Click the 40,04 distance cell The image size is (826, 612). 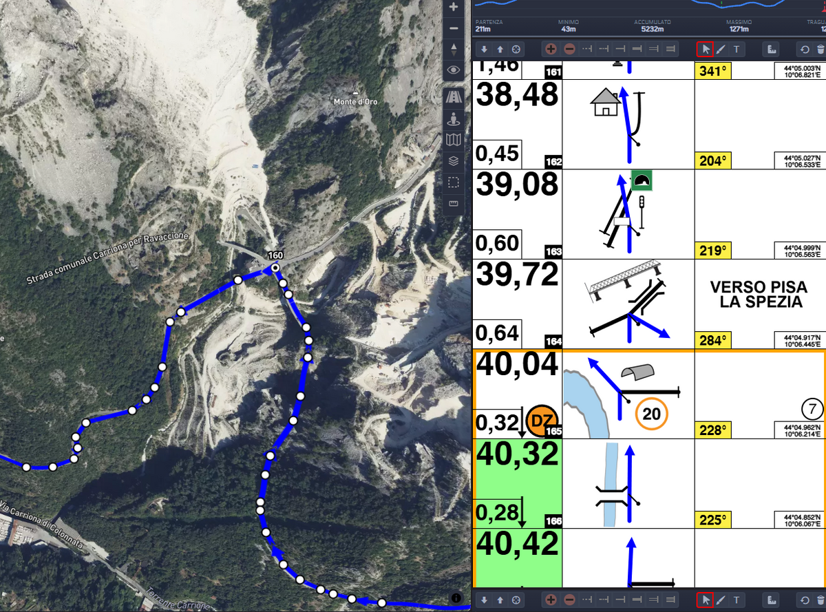click(518, 394)
